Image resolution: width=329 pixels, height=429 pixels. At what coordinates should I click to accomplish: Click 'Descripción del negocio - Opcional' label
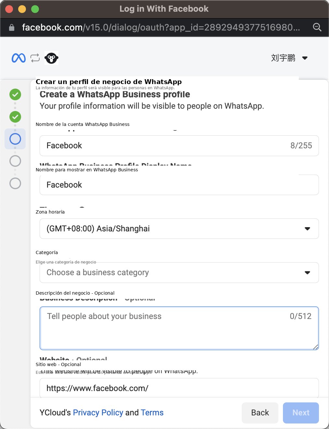pyautogui.click(x=75, y=293)
